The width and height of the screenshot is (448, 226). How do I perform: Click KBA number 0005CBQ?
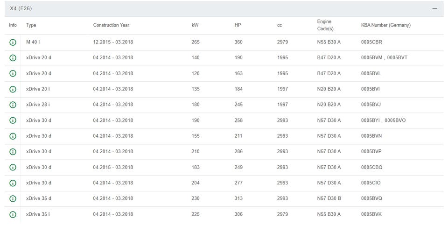pos(371,167)
